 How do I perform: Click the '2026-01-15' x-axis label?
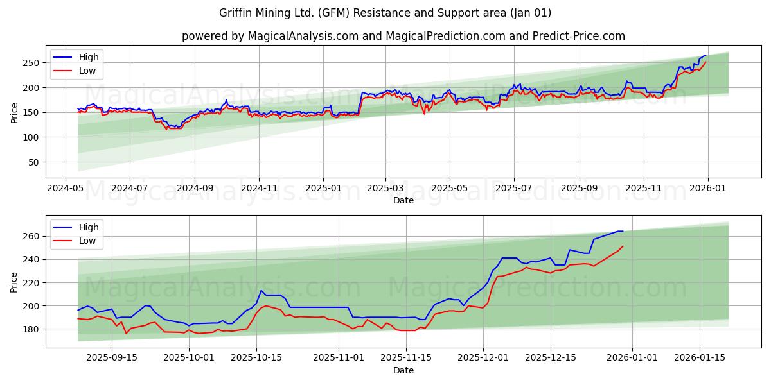(699, 359)
